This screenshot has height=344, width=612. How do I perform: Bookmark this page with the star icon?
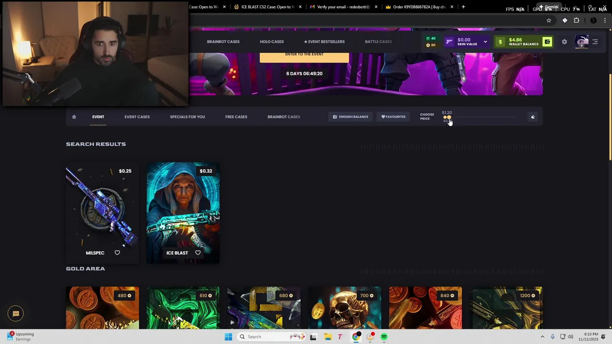click(549, 21)
